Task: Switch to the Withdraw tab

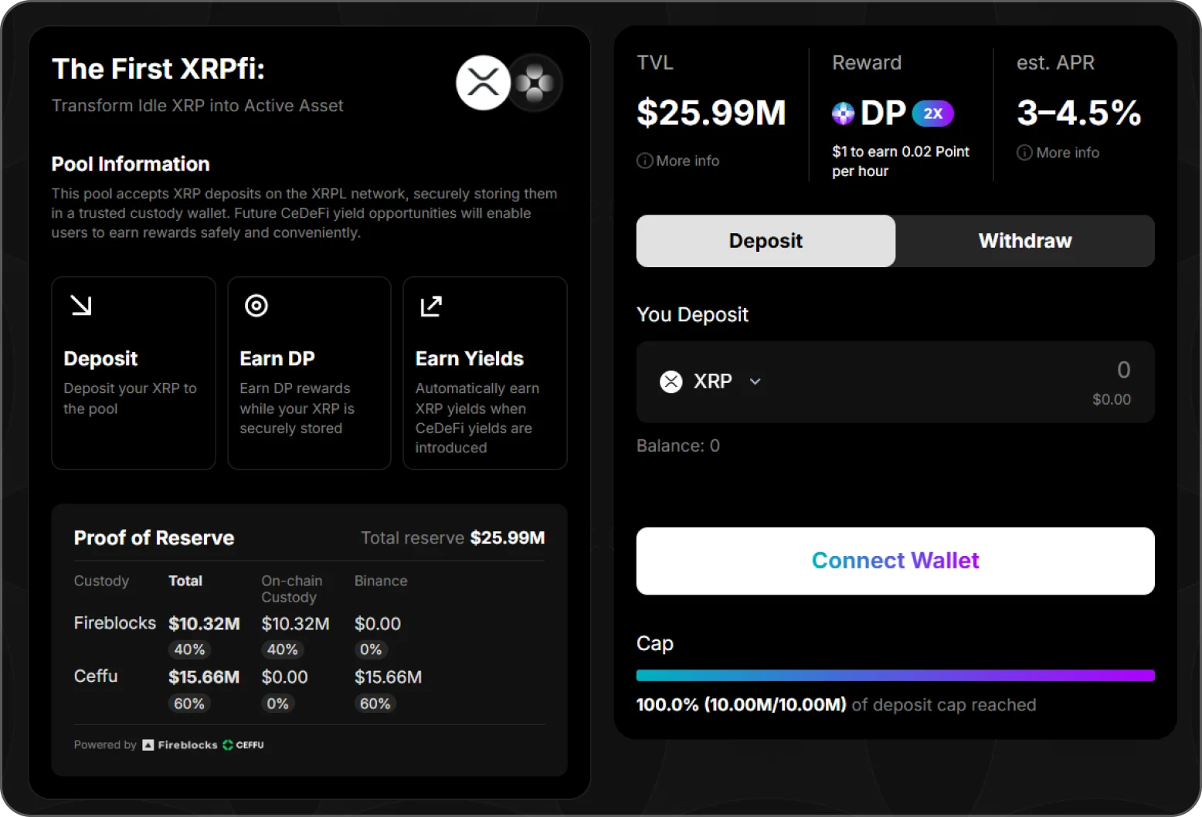Action: pos(1024,241)
